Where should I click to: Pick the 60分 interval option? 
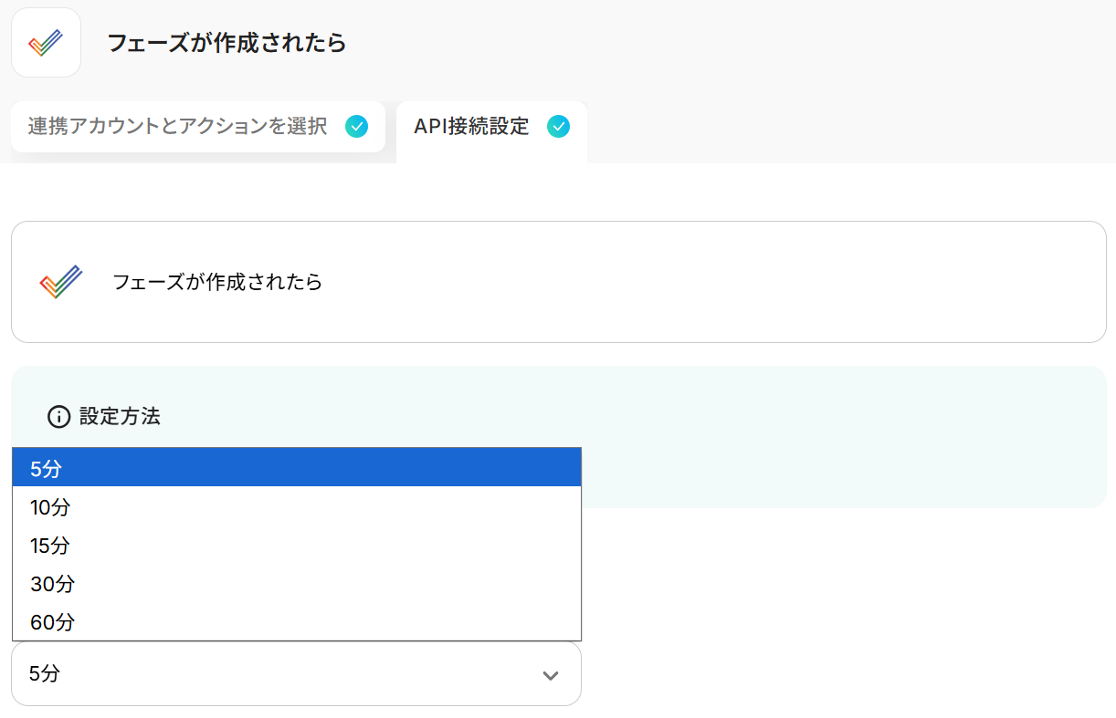[297, 622]
